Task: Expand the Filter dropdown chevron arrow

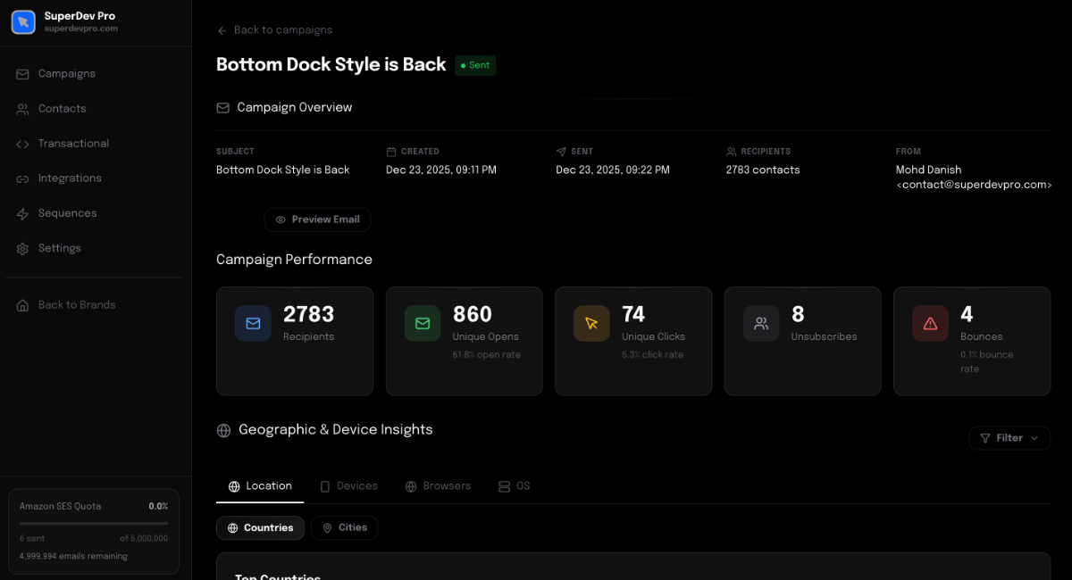Action: 1034,438
